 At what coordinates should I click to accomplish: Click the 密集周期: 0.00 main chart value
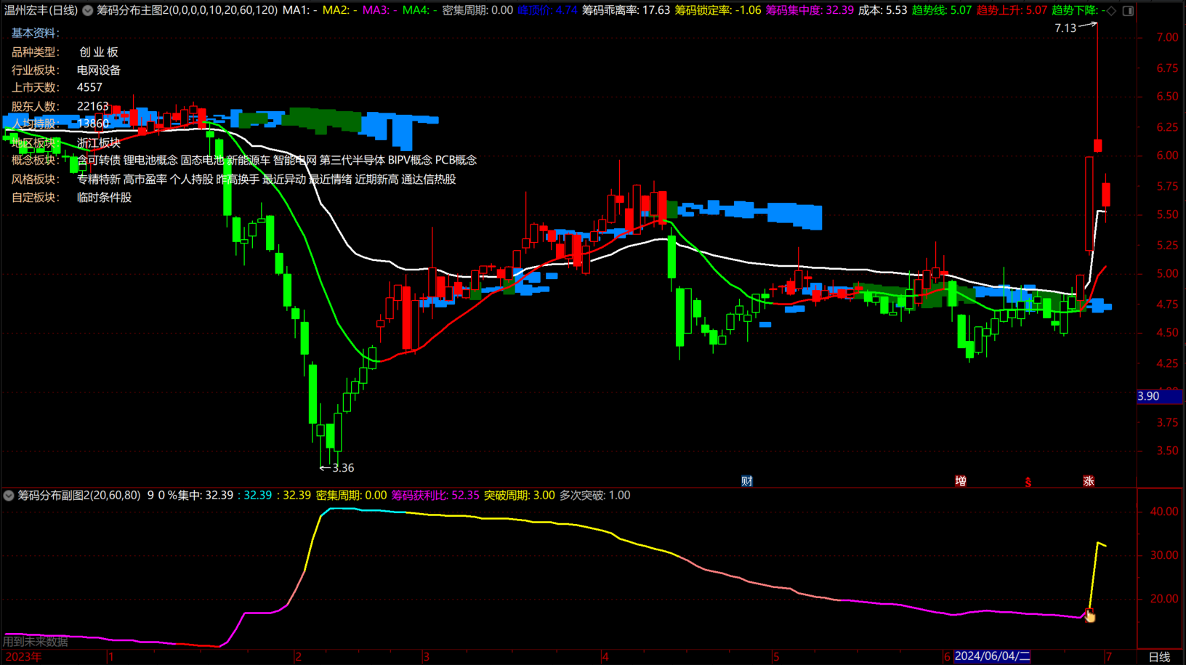point(477,10)
